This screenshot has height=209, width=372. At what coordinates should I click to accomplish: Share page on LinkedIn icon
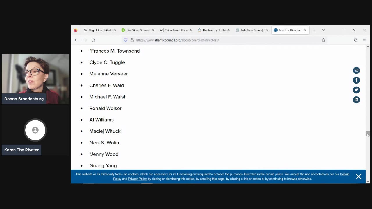pos(356,100)
